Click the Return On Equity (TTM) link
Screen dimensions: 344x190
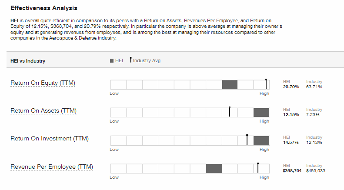(43, 83)
